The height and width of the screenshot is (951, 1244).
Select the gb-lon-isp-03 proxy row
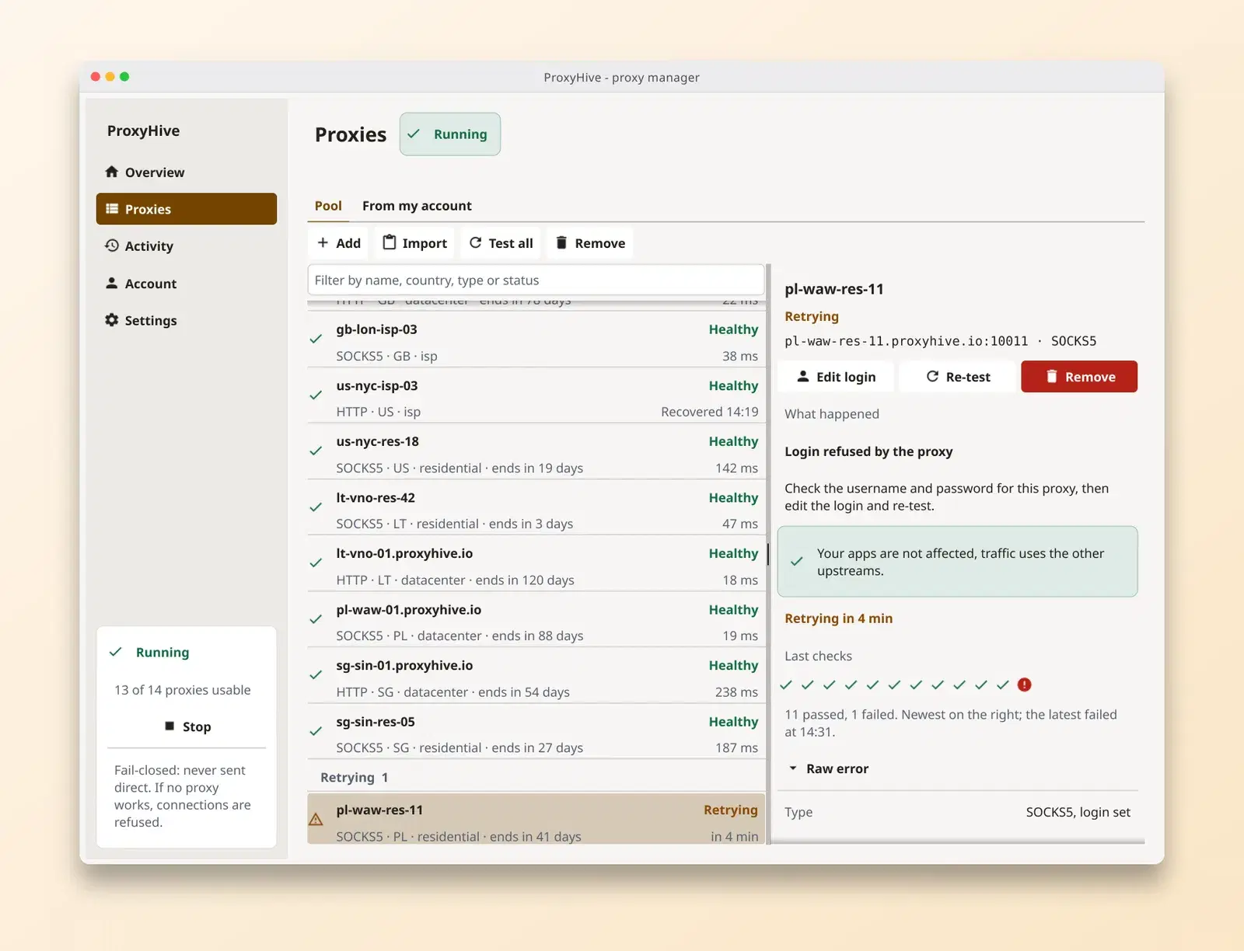coord(536,340)
